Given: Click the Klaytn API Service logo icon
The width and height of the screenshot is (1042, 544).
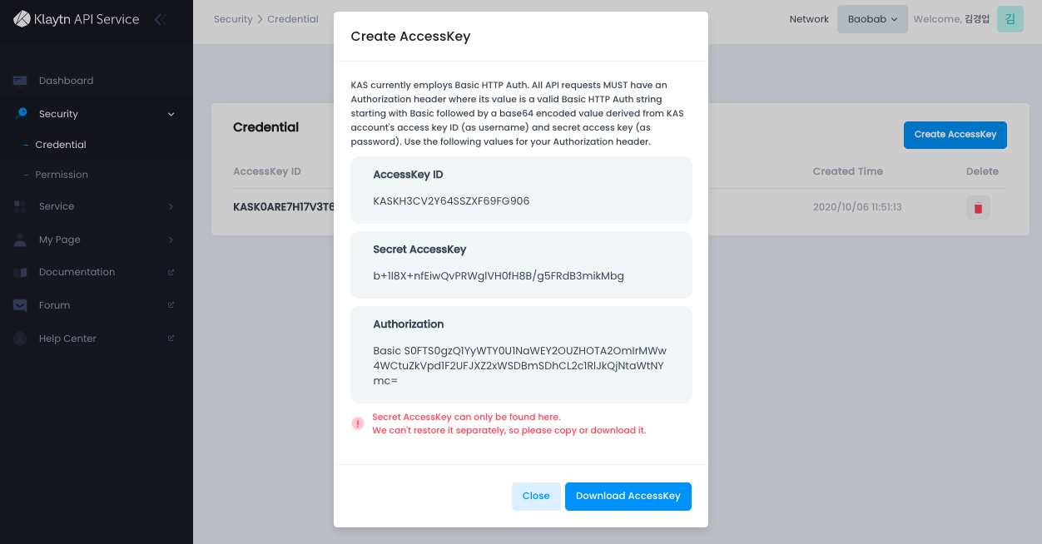Looking at the screenshot, I should (22, 18).
